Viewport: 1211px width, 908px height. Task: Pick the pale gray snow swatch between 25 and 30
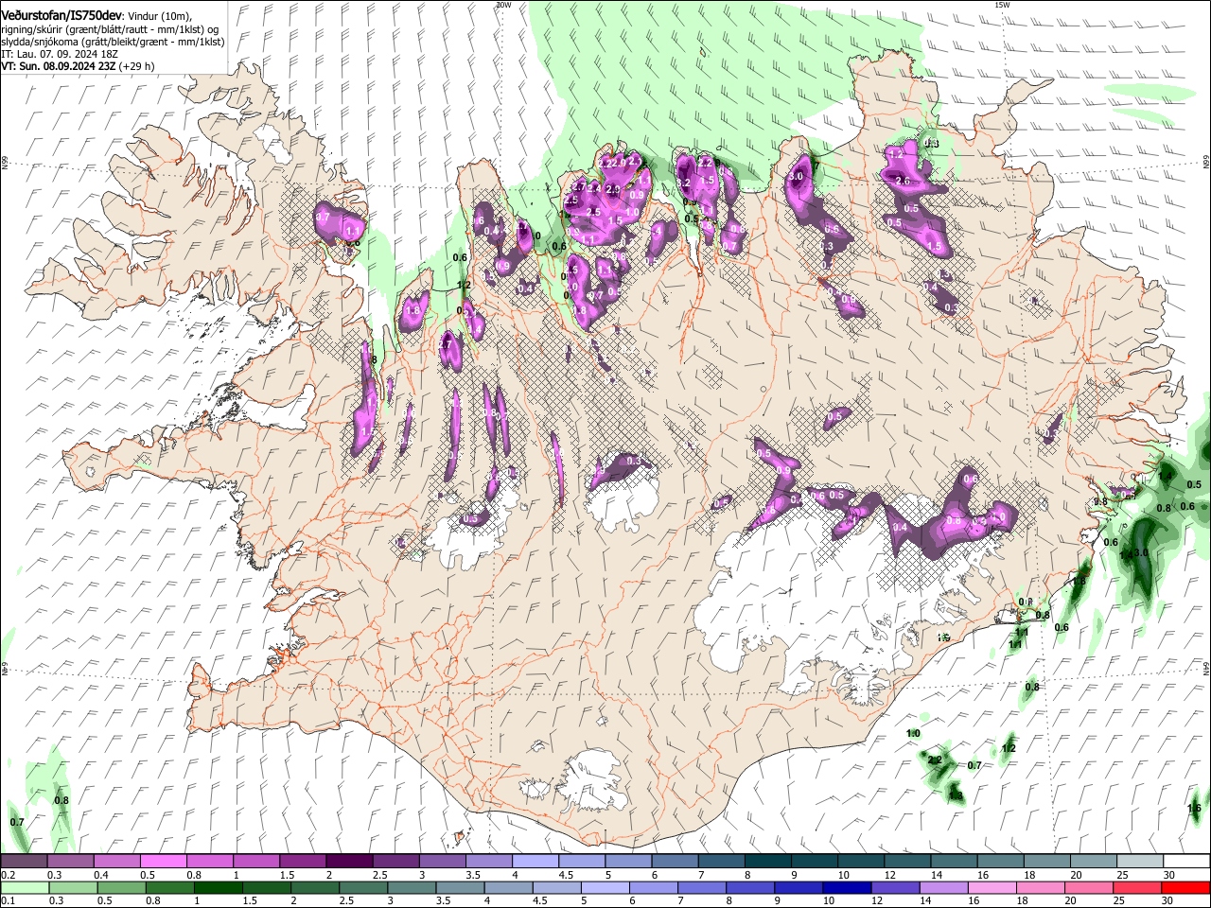coord(1140,862)
